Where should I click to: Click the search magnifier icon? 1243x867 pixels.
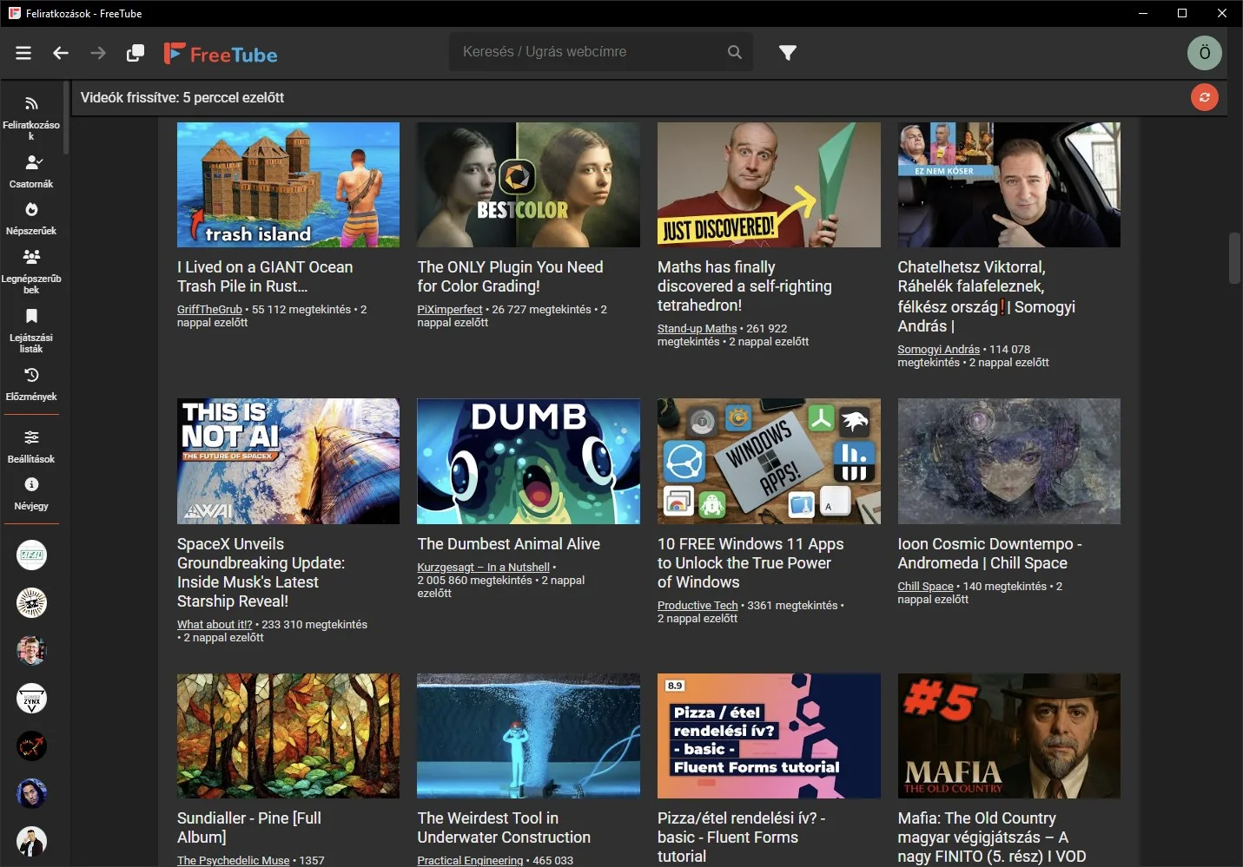[735, 52]
